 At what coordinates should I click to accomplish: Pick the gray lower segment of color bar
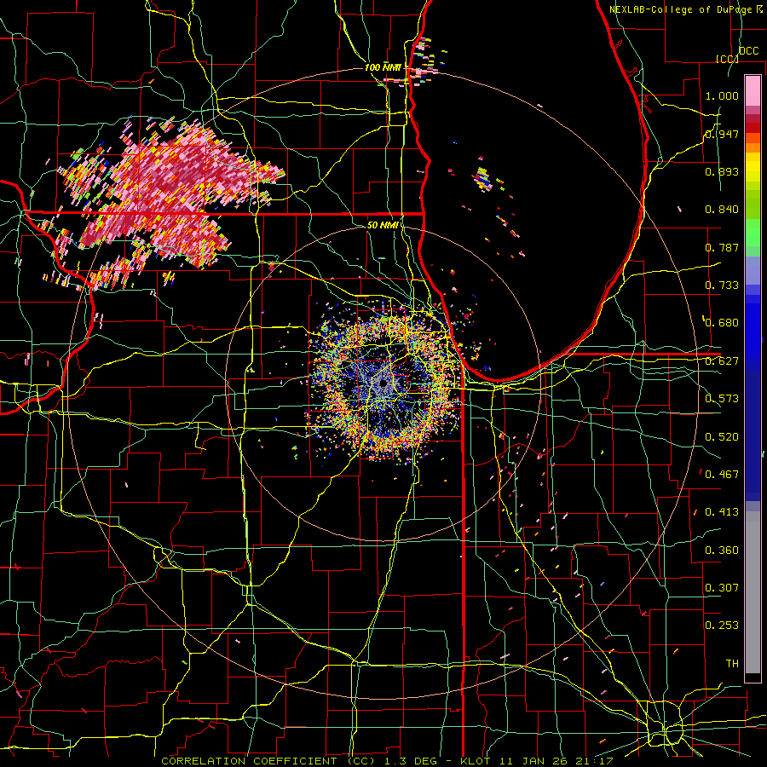pyautogui.click(x=753, y=592)
